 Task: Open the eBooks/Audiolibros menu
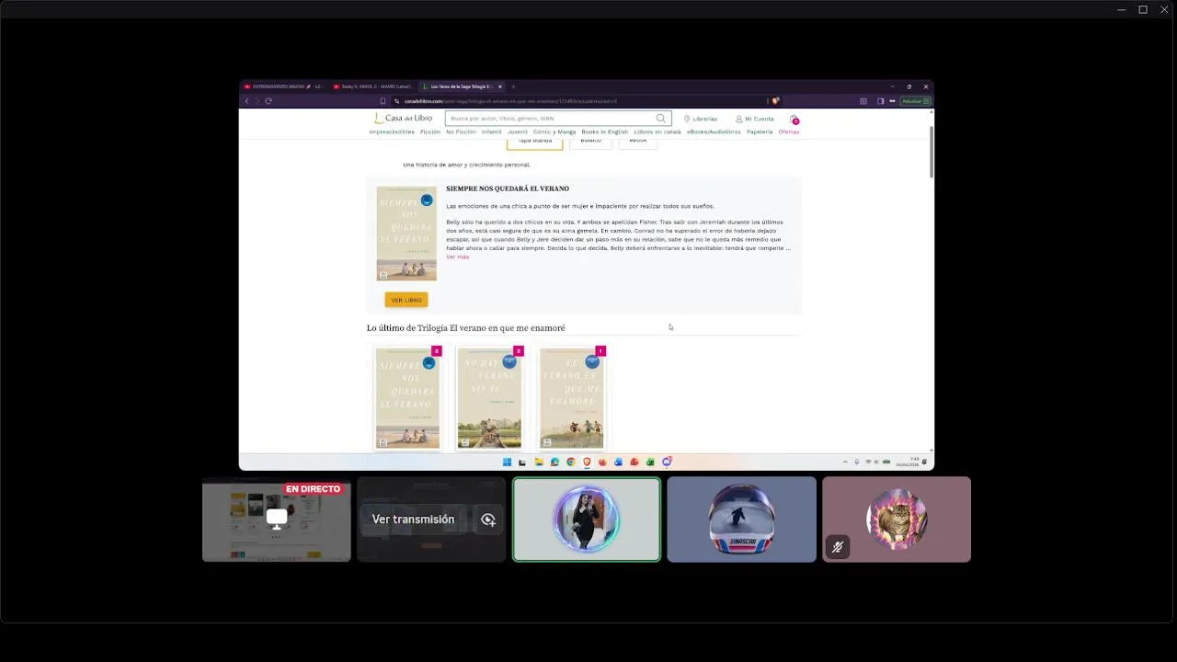(x=714, y=131)
